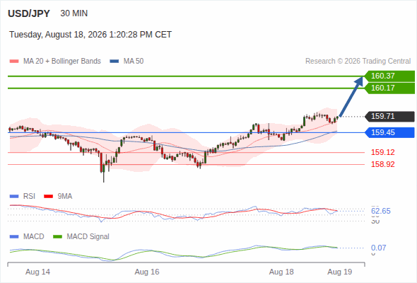Click the blue upward forecast arrow
Image resolution: width=417 pixels, height=283 pixels.
pos(351,97)
